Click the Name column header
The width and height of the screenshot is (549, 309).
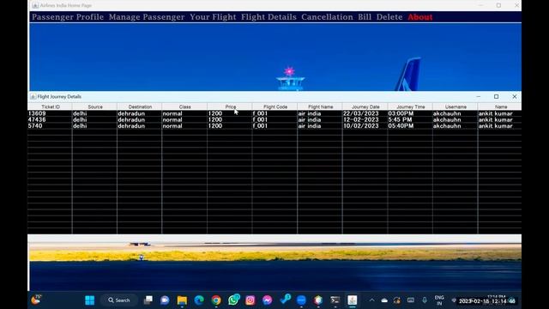[x=500, y=106]
